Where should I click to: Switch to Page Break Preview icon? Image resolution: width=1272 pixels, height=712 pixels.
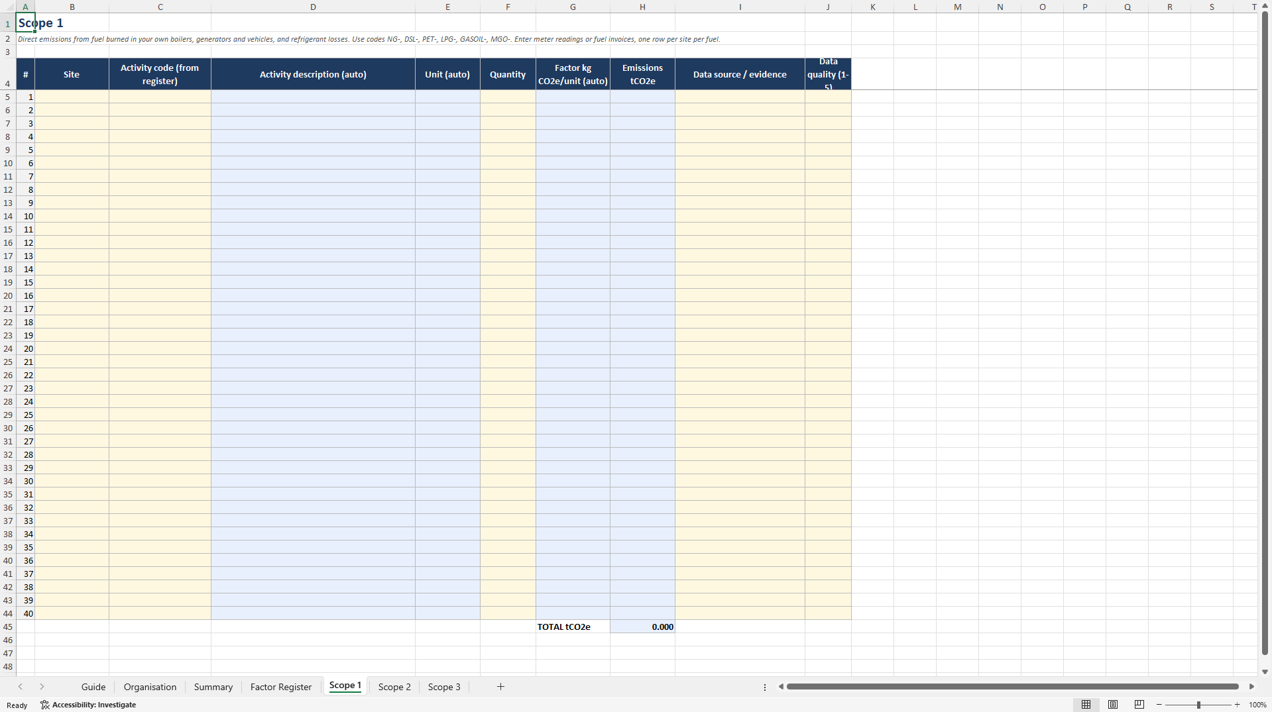(x=1139, y=705)
